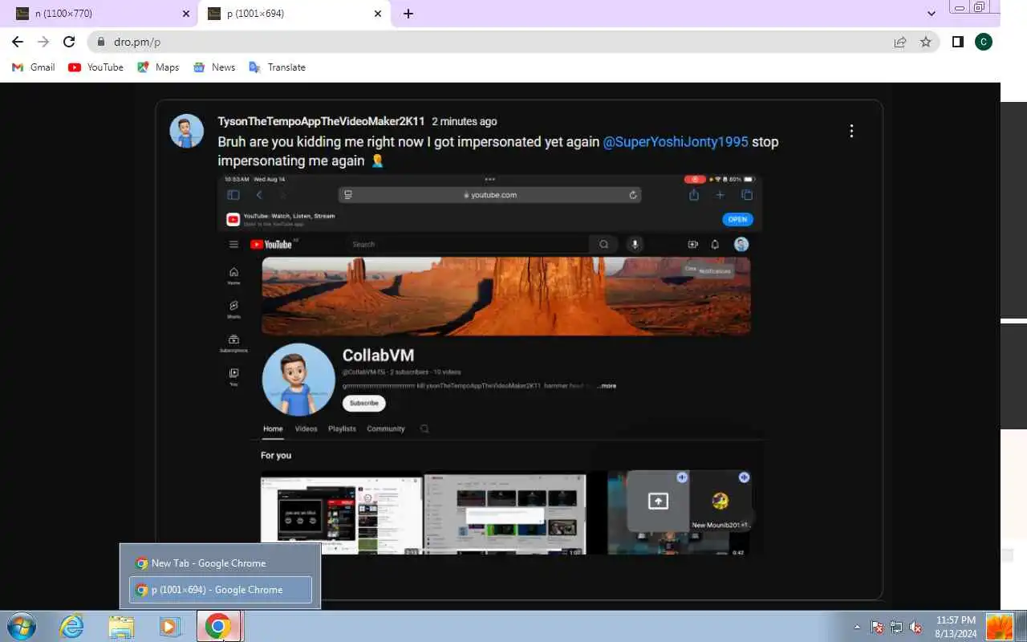Click the CollabVM channel avatar

tap(298, 380)
